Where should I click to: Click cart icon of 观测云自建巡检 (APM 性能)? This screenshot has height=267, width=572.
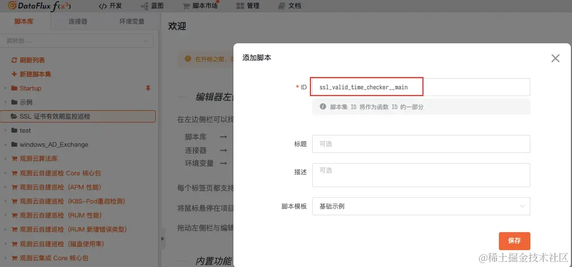(x=15, y=188)
